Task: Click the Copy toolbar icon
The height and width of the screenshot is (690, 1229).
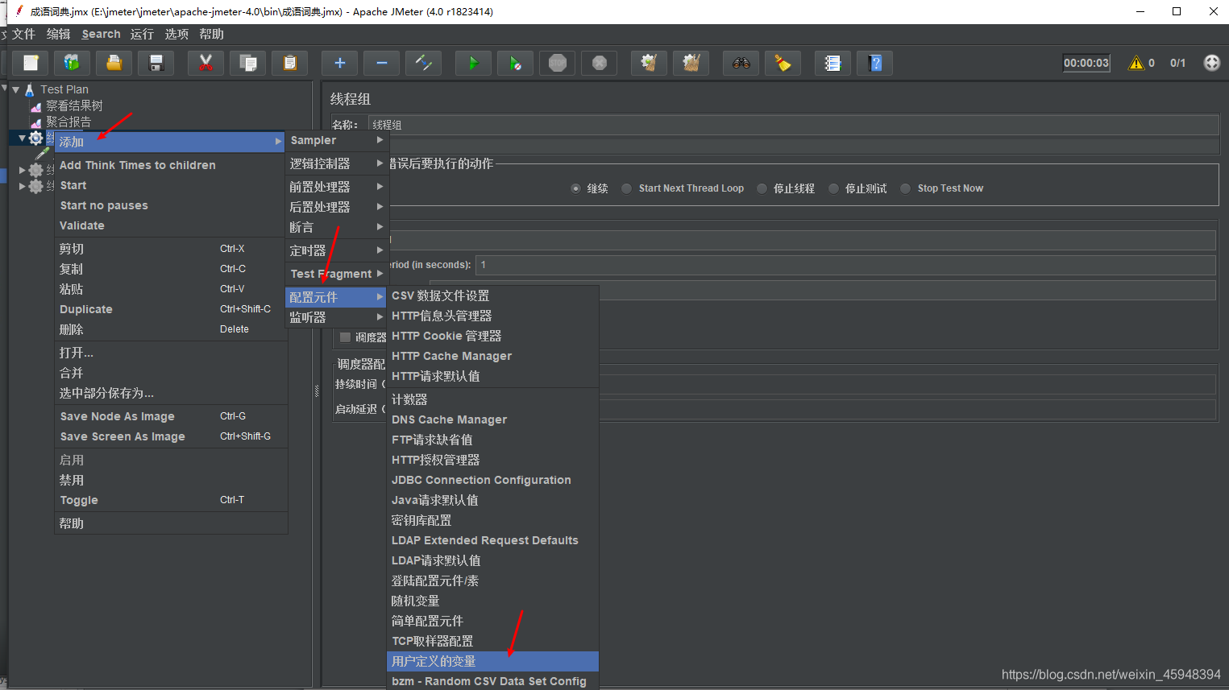Action: 248,63
